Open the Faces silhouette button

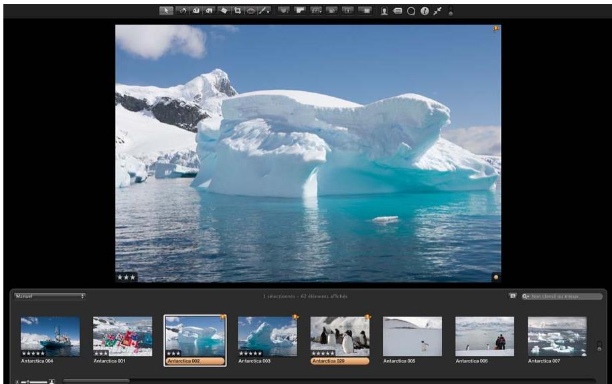coord(384,11)
